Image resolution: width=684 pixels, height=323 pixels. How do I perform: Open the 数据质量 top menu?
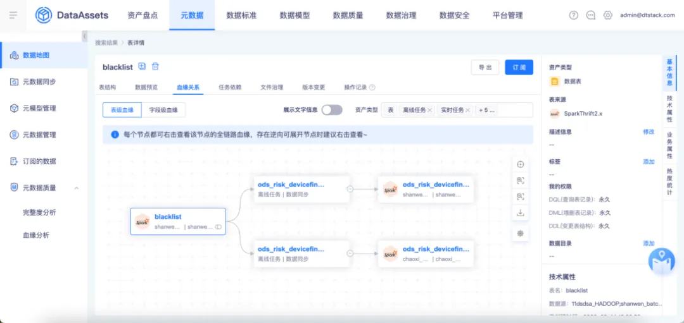[x=348, y=15]
